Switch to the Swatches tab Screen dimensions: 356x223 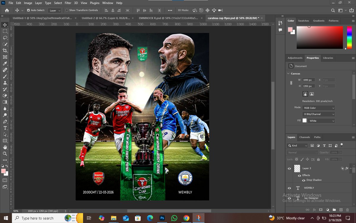303,21
